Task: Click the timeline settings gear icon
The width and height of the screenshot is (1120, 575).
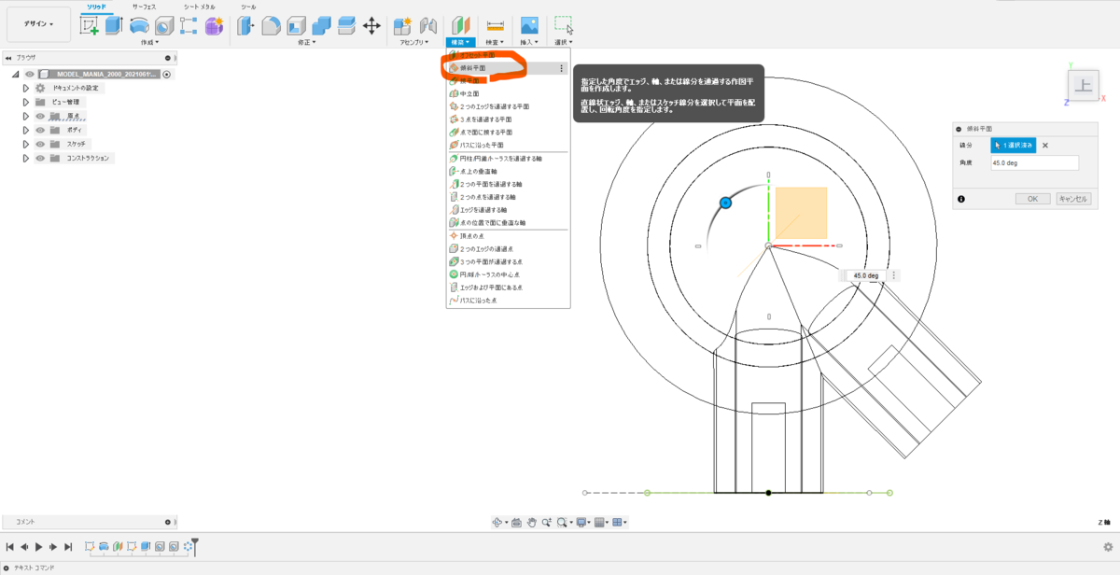Action: [x=1108, y=547]
